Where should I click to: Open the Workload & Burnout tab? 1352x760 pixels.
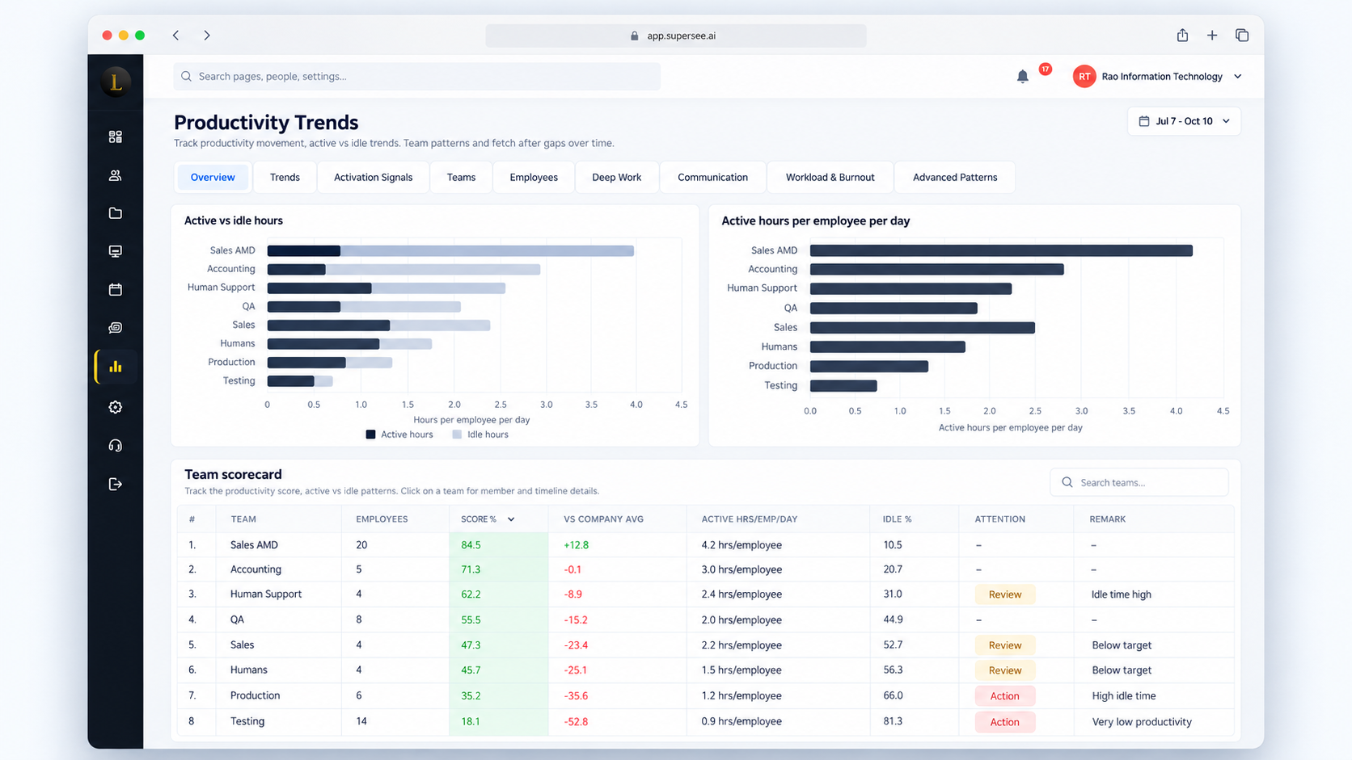tap(830, 177)
